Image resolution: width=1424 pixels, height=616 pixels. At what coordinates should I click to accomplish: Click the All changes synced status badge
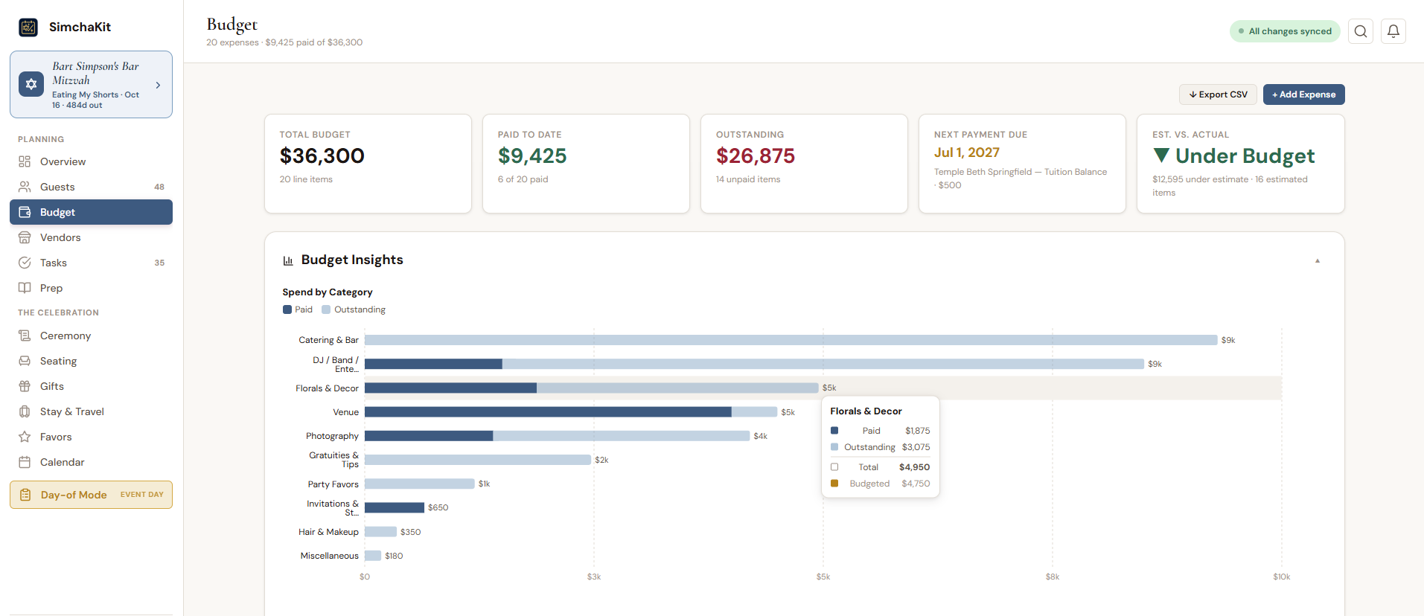coord(1285,31)
